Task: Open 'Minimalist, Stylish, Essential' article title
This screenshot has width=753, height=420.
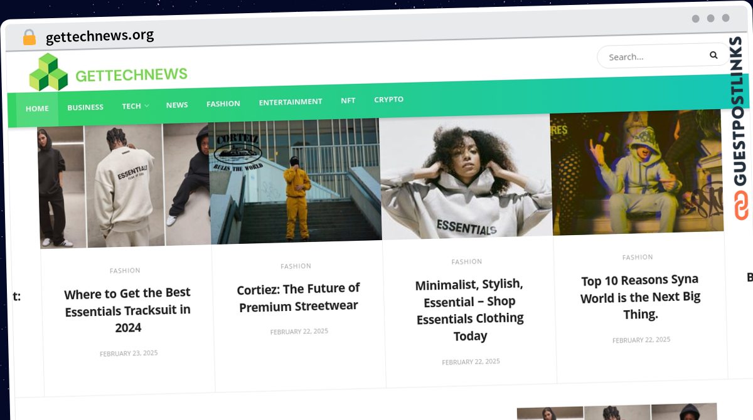Action: (x=470, y=310)
